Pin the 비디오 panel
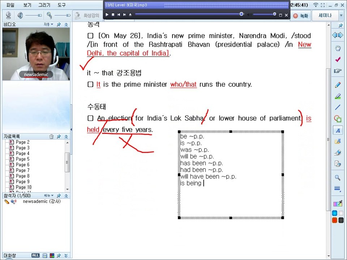347x260 pixels. click(59, 24)
